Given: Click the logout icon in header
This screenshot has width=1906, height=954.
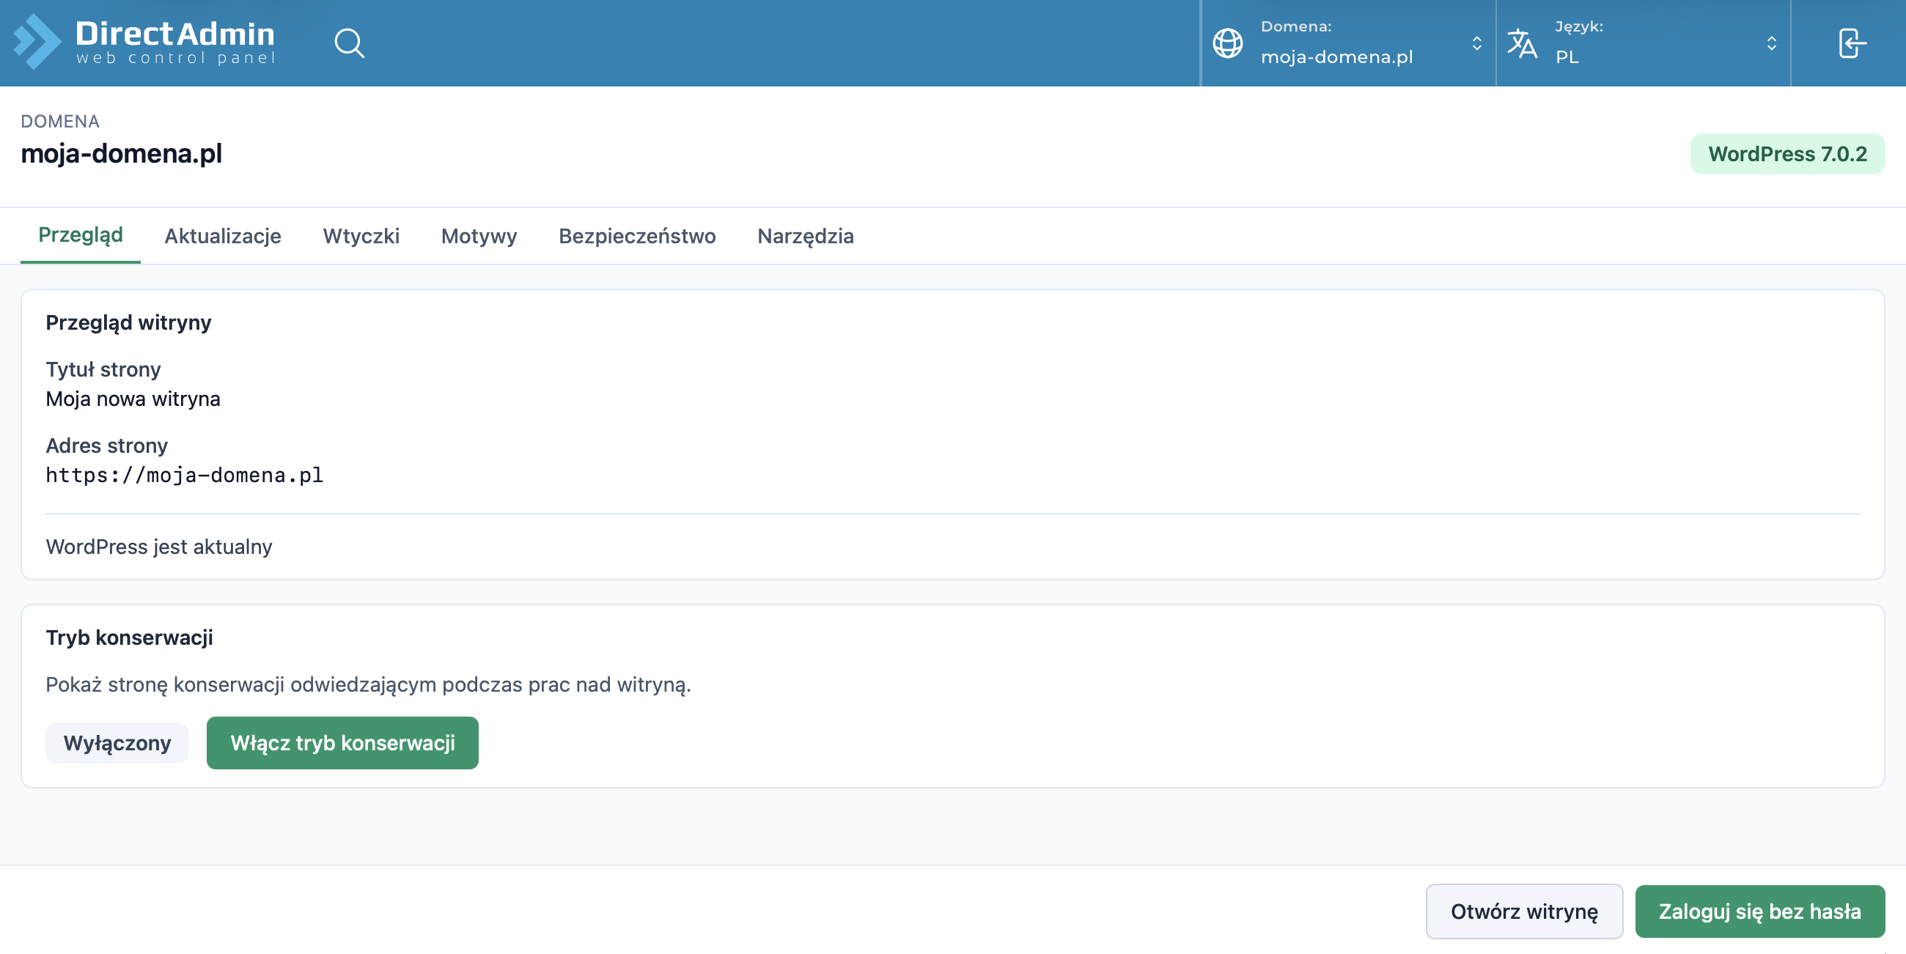Looking at the screenshot, I should [x=1851, y=43].
